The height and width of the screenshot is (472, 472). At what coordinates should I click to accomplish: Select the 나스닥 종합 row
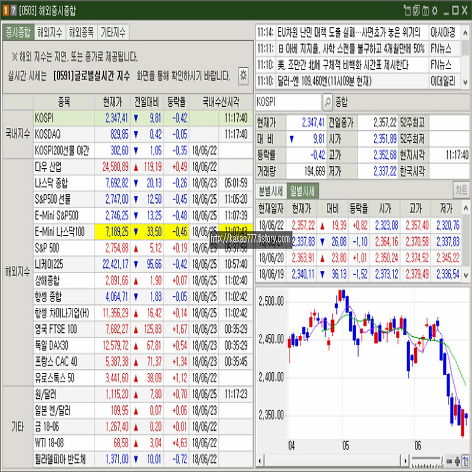143,183
